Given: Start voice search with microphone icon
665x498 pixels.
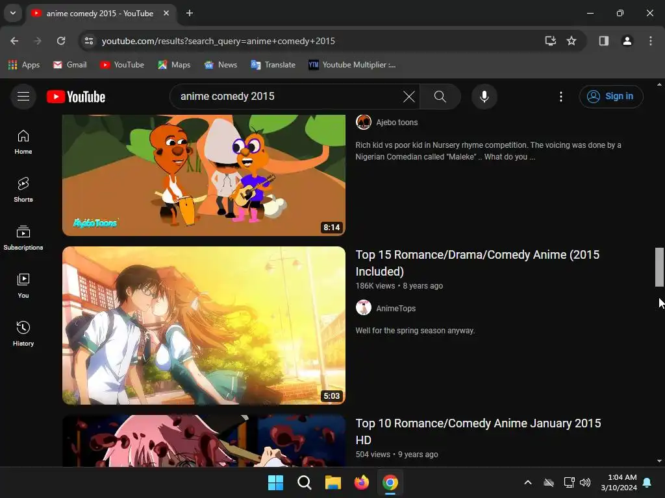Looking at the screenshot, I should click(x=484, y=97).
